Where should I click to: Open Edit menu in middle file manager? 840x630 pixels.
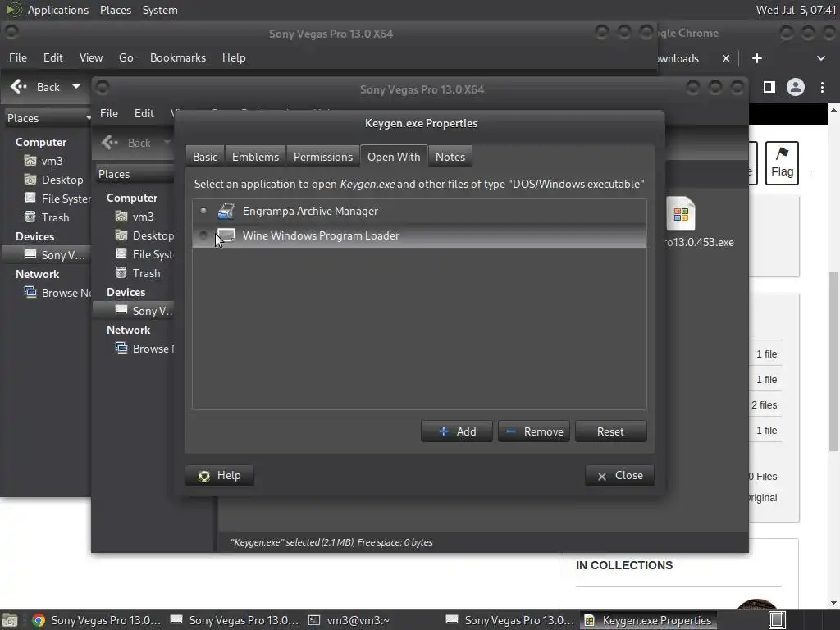pos(144,113)
